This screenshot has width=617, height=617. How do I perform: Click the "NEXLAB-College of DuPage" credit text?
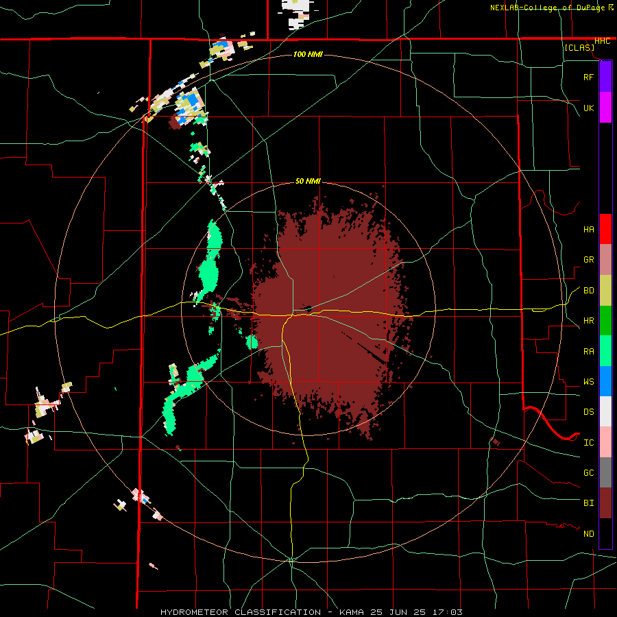[547, 8]
